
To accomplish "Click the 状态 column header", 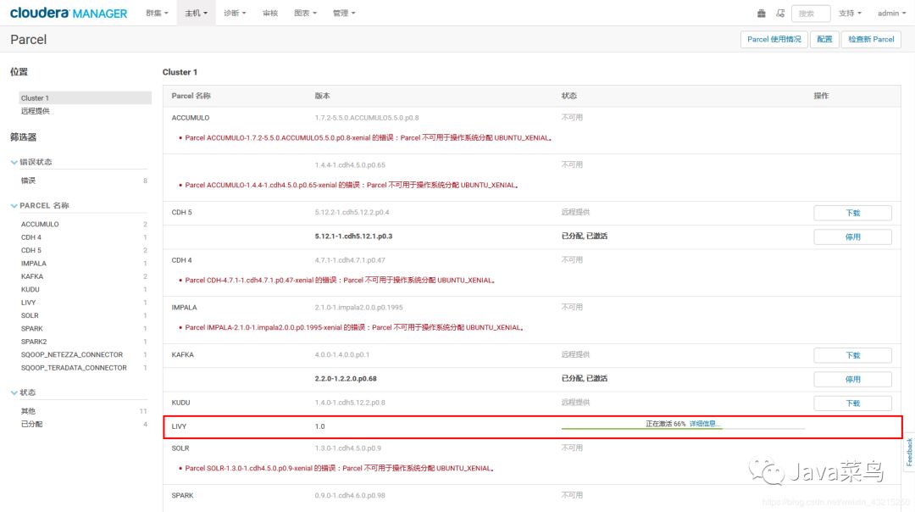I will click(569, 96).
